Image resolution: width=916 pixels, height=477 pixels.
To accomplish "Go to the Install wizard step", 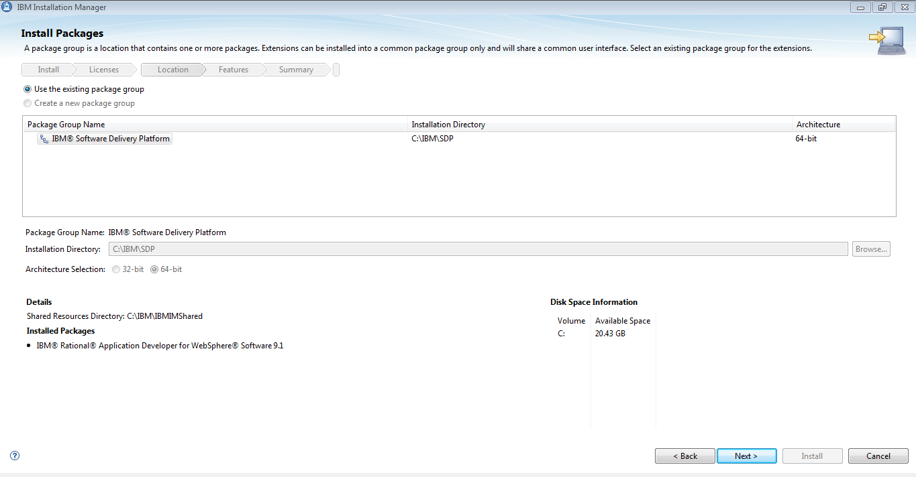I will click(x=48, y=70).
